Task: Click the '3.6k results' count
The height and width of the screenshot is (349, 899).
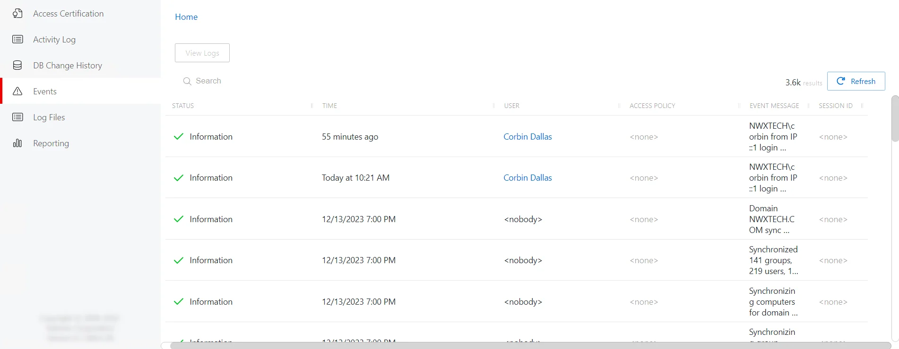Action: tap(804, 82)
